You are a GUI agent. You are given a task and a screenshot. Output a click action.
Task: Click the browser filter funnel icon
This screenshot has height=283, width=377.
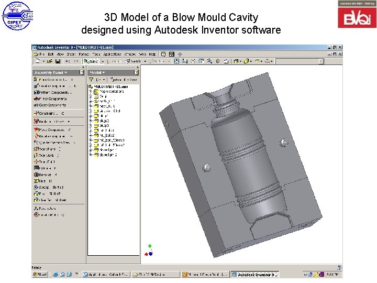tap(91, 80)
